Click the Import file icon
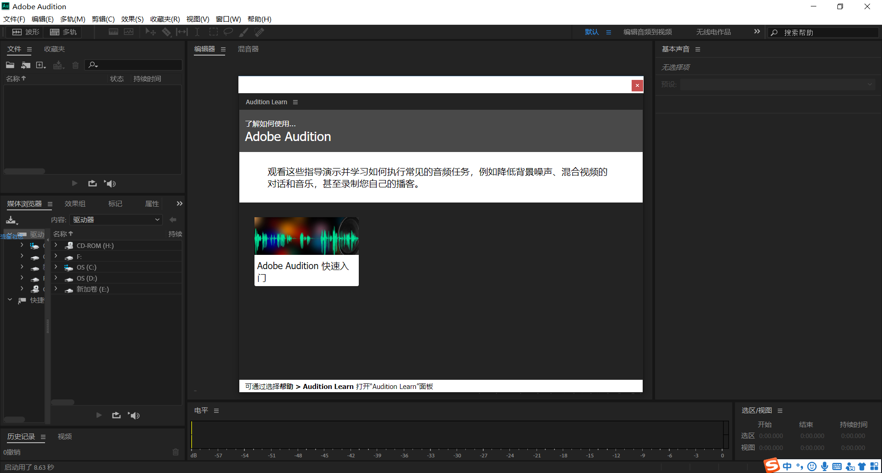 26,65
